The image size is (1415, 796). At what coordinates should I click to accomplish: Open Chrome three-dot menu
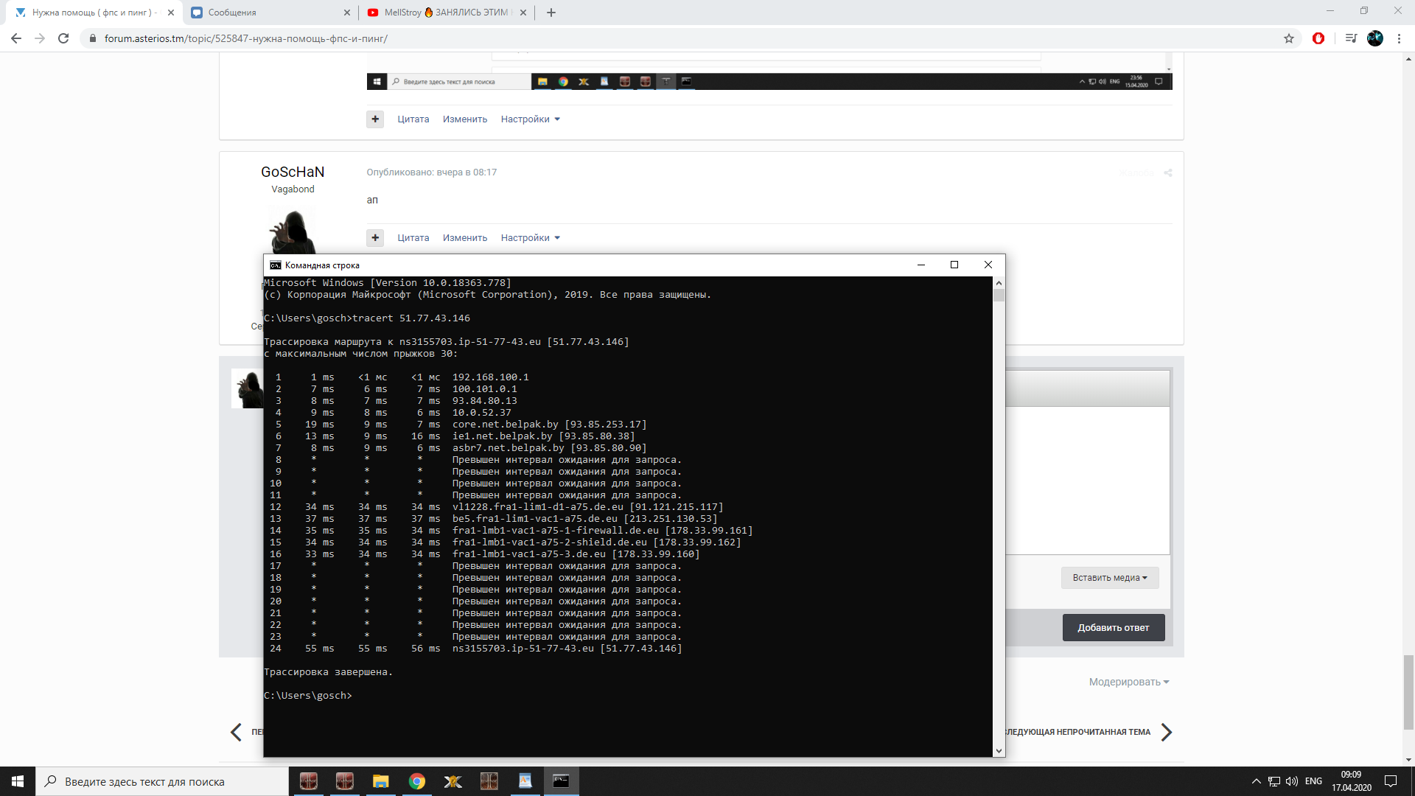(1399, 38)
